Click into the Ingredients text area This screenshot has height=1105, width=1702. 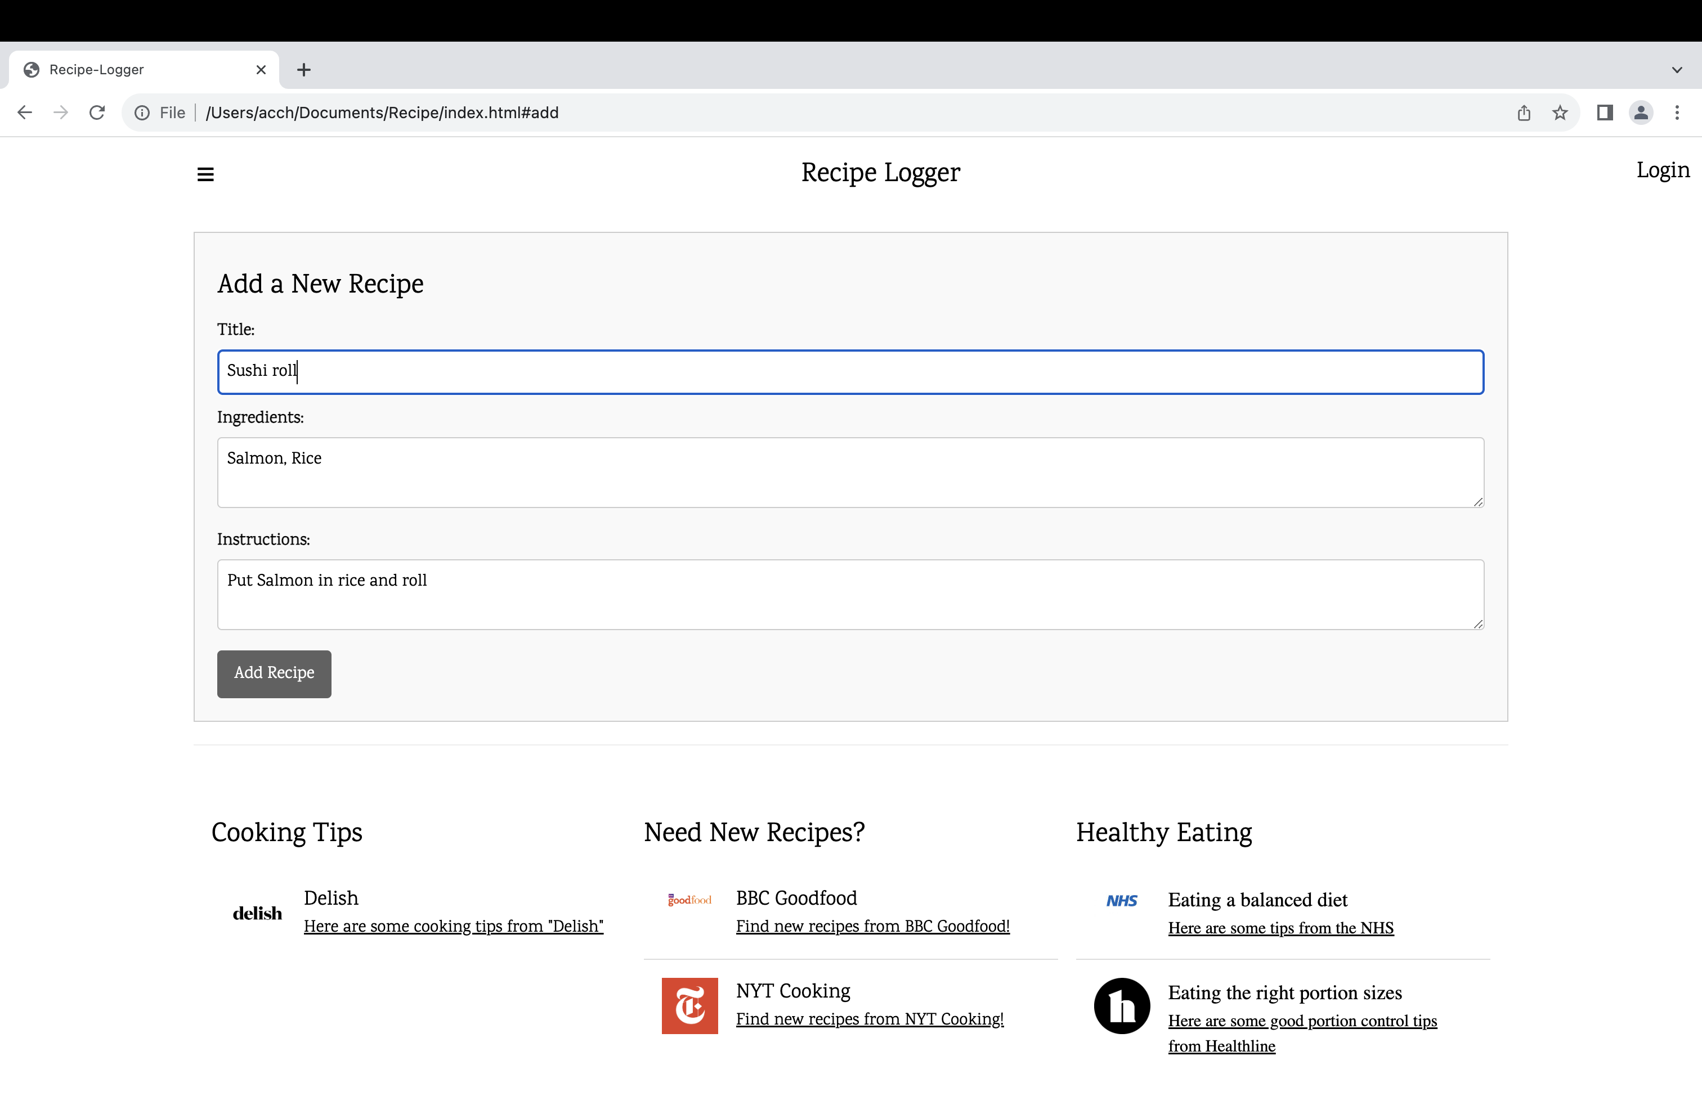tap(850, 473)
